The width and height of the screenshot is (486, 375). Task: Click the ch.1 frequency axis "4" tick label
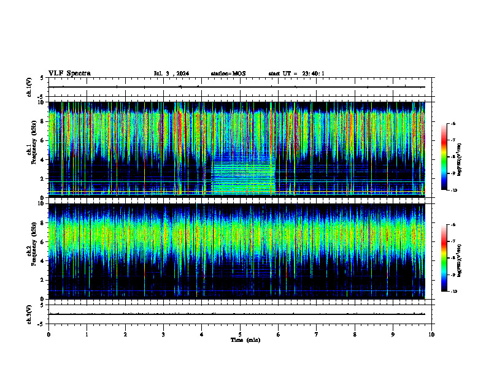(x=42, y=160)
